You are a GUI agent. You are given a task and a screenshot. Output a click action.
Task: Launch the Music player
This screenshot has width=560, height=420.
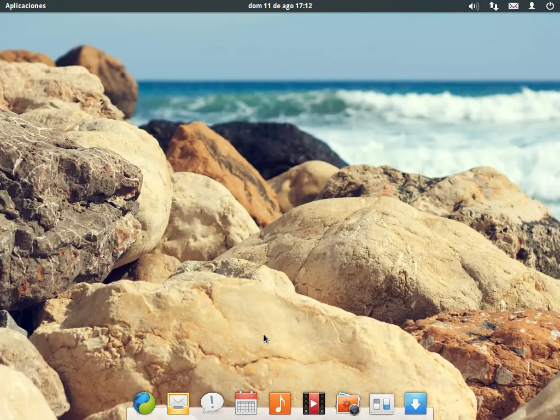280,403
